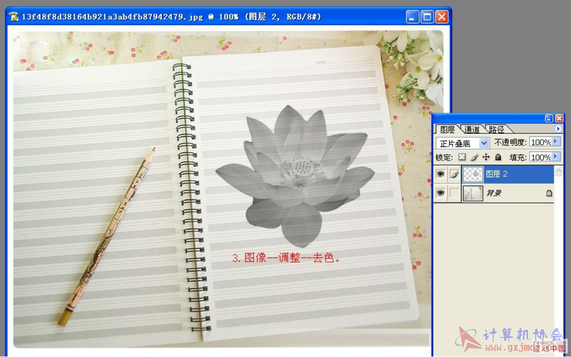The image size is (571, 357).
Task: Switch to 图层 tab
Action: tap(447, 129)
